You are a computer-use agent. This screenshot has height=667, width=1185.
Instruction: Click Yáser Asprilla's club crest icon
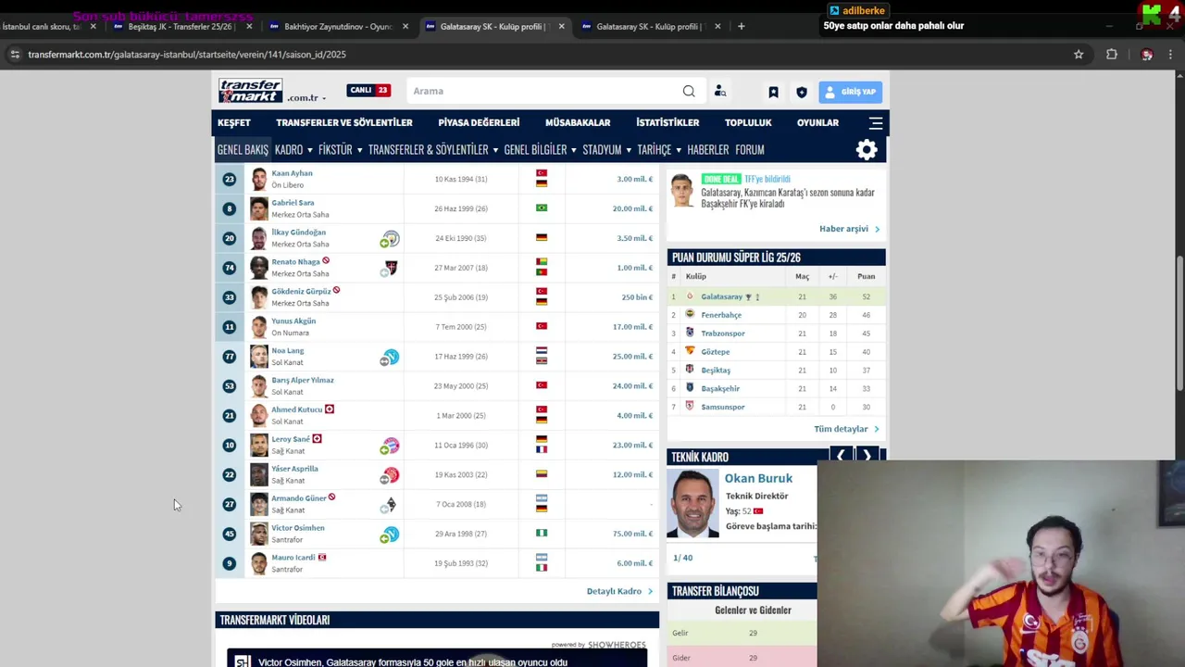[x=391, y=475]
